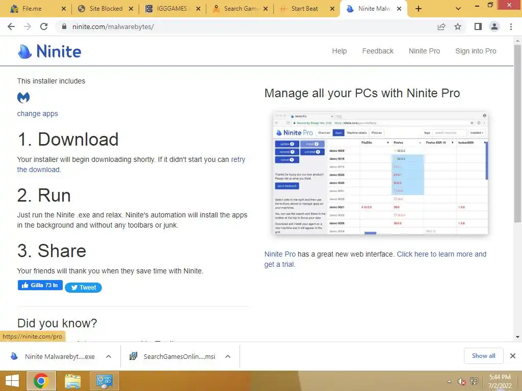
Task: Click the Malwarebytes app icon
Action: coord(23,97)
